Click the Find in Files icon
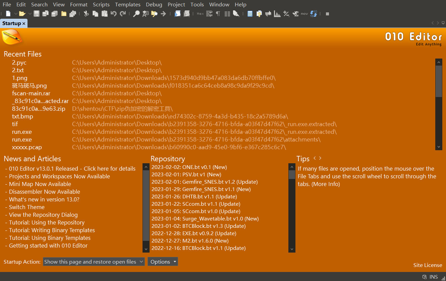Screen dimensions: 446x281 pos(154,14)
